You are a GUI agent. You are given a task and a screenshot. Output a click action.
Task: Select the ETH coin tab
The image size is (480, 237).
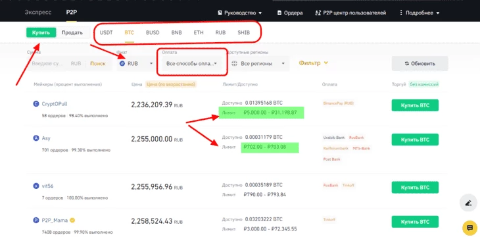click(199, 32)
